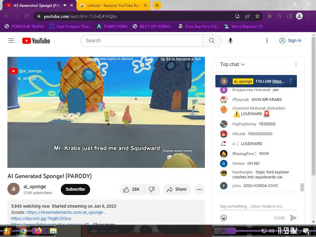Launch Firefox from taskbar
Image resolution: width=316 pixels, height=237 pixels.
coord(38,231)
